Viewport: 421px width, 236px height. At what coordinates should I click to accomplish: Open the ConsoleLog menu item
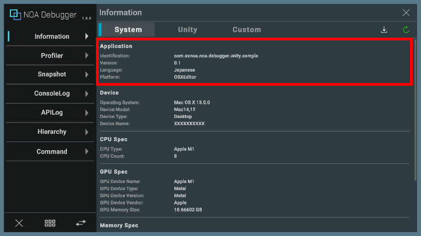click(x=50, y=93)
